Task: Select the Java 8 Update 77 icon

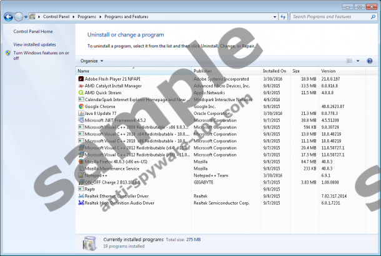Action: click(x=81, y=113)
